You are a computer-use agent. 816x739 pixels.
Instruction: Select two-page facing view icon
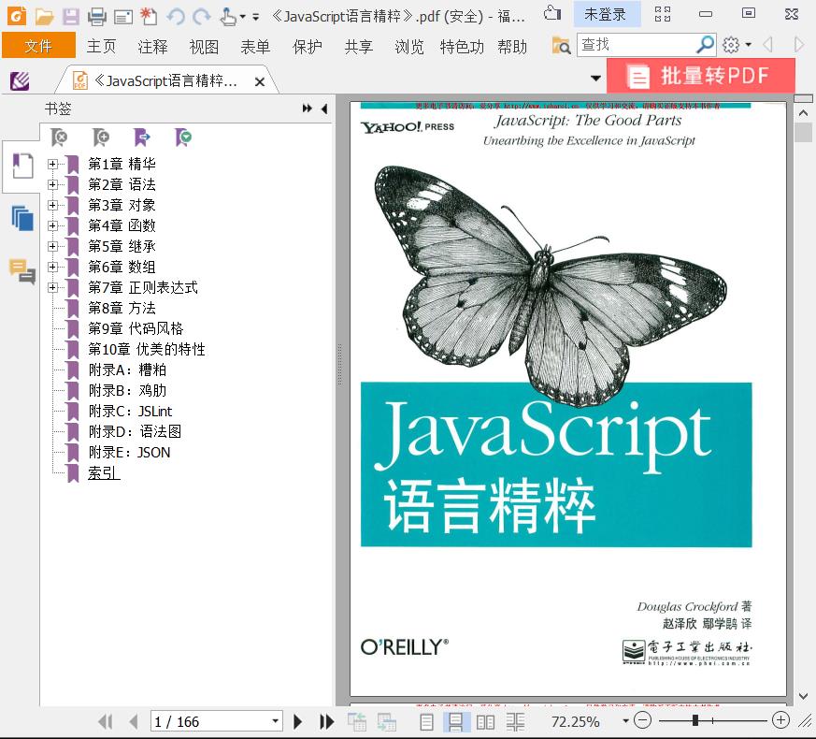[485, 722]
